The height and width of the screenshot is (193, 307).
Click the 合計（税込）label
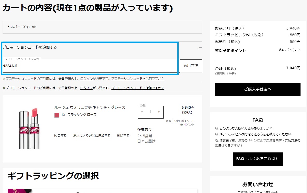click(226, 69)
